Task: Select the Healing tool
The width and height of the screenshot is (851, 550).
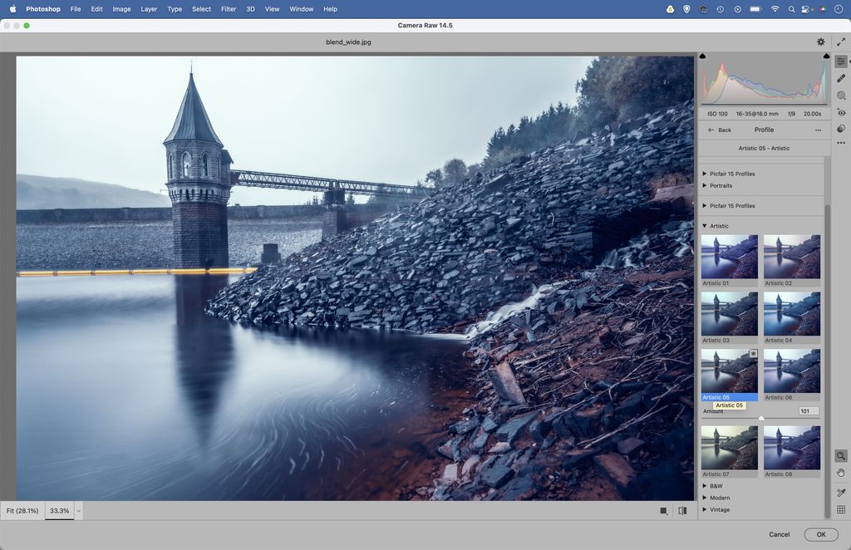Action: pos(841,77)
